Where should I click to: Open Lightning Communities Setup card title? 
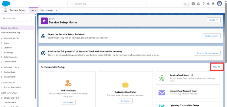[184, 105]
